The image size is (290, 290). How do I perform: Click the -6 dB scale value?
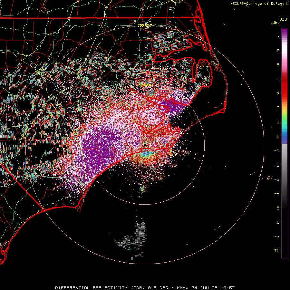tap(277, 222)
